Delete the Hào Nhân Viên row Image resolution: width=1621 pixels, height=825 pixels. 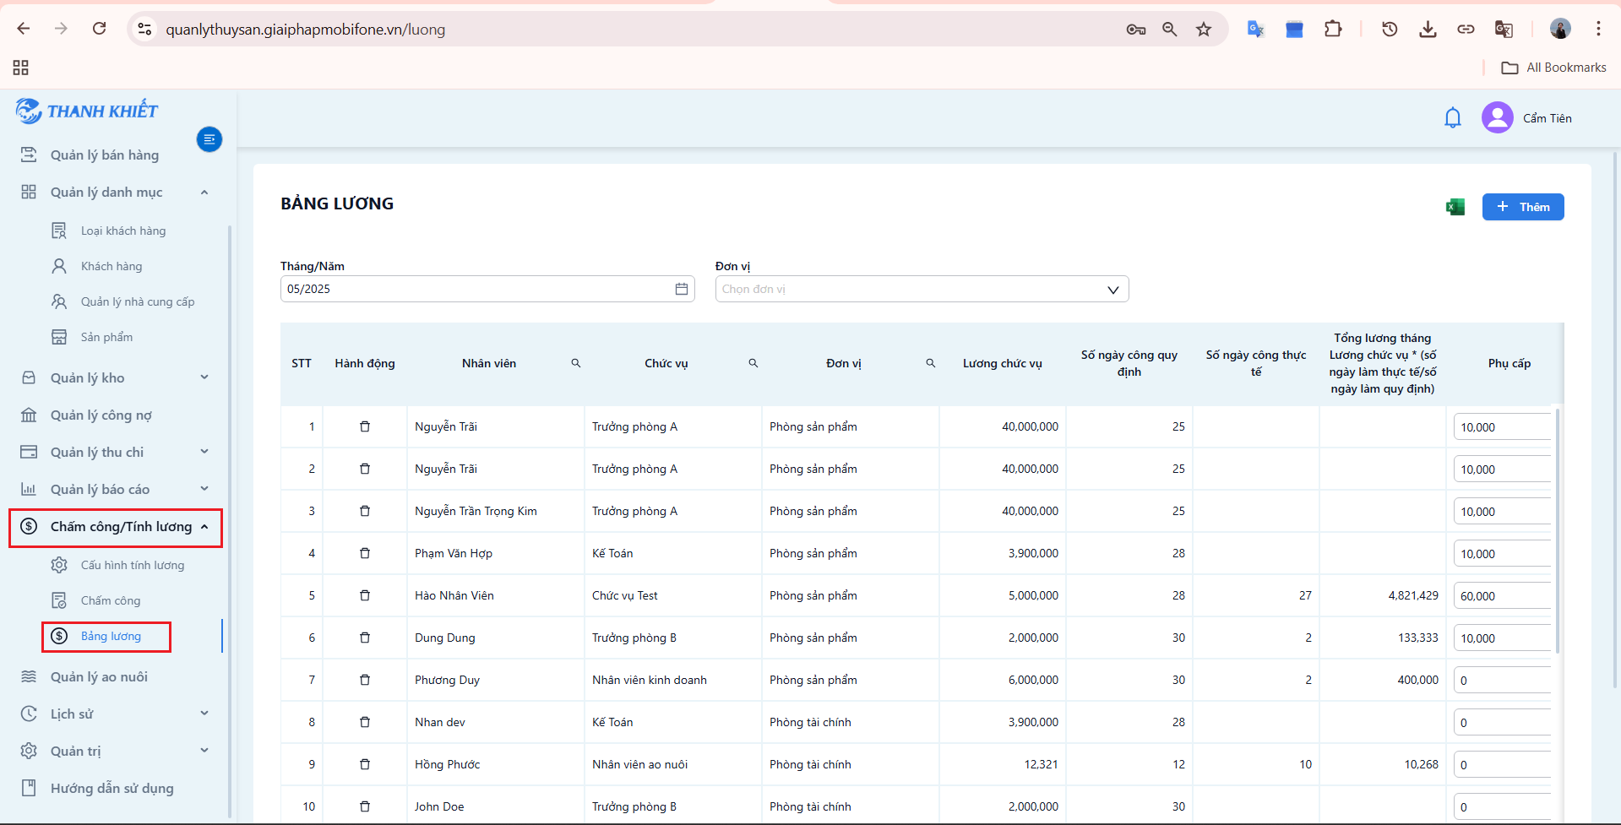(365, 595)
